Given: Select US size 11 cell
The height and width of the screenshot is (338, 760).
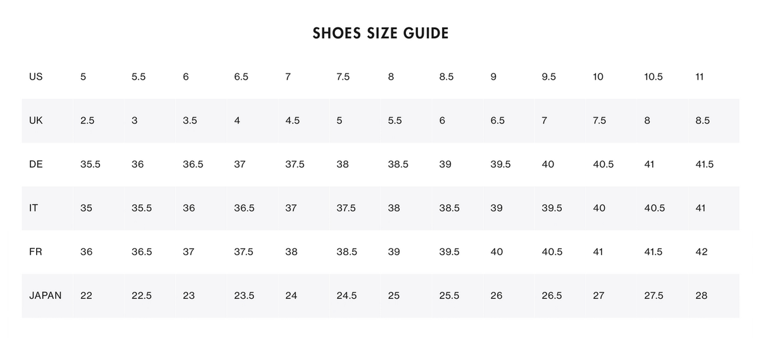Looking at the screenshot, I should point(699,77).
